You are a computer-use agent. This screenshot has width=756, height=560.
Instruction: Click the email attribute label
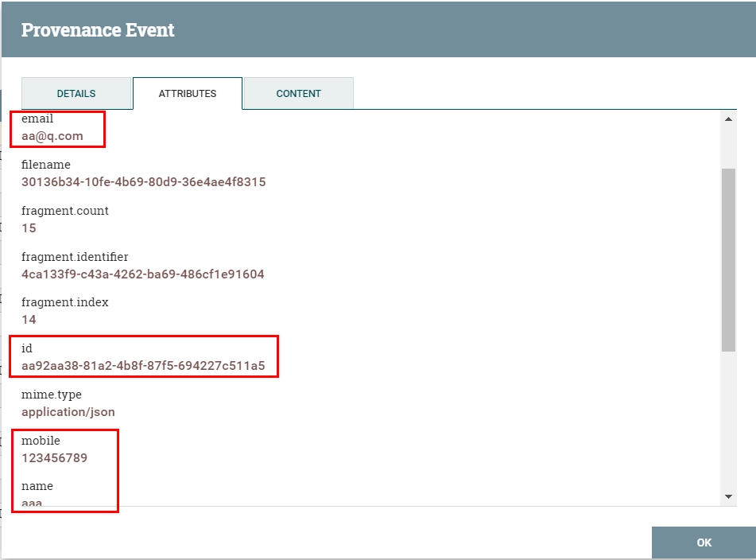(37, 119)
